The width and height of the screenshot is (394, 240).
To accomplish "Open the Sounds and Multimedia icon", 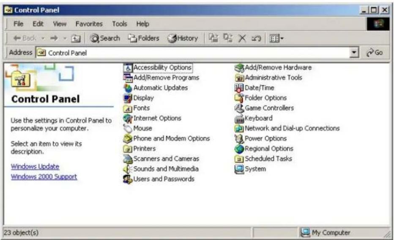I will (x=128, y=169).
